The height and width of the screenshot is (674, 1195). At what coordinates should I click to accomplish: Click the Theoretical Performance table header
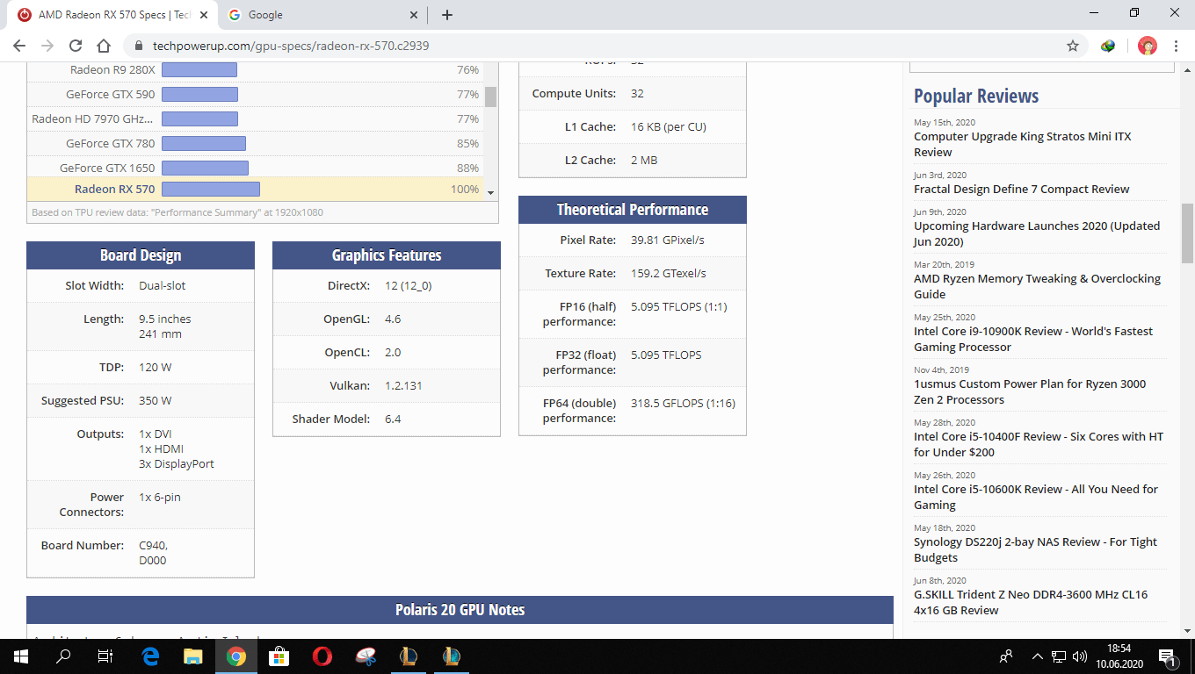633,210
